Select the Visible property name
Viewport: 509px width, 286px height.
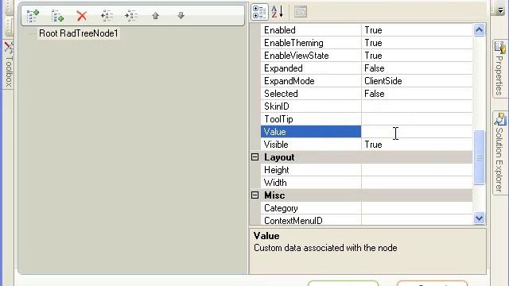(x=276, y=145)
